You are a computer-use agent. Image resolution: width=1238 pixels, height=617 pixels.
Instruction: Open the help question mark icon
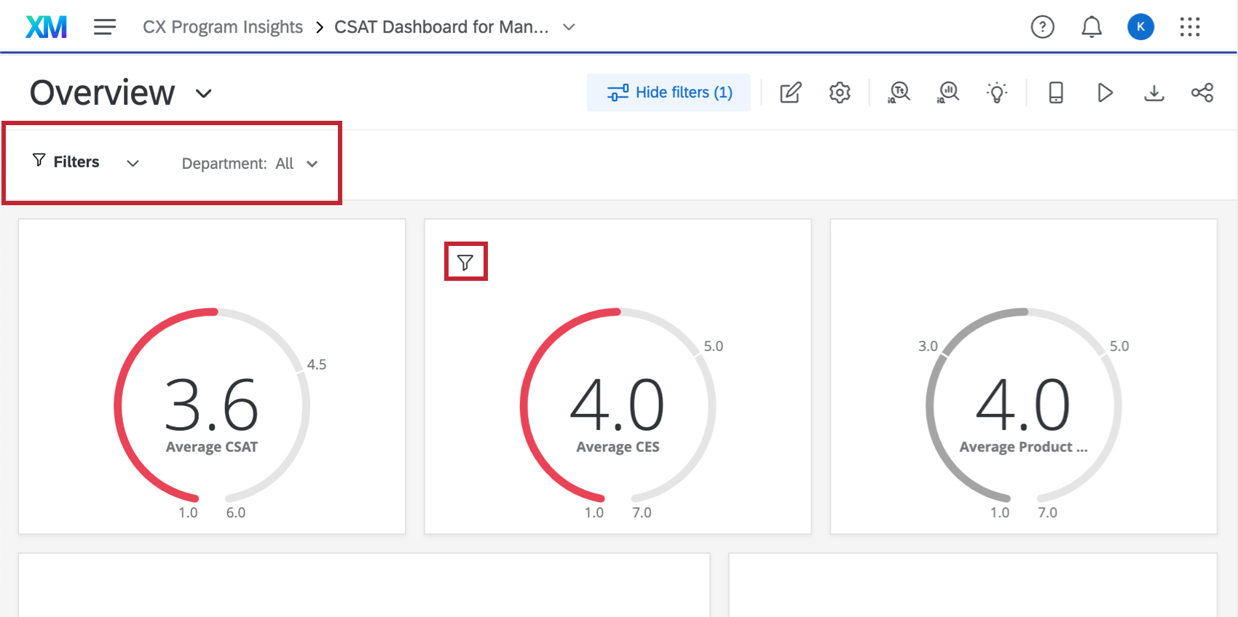tap(1042, 27)
